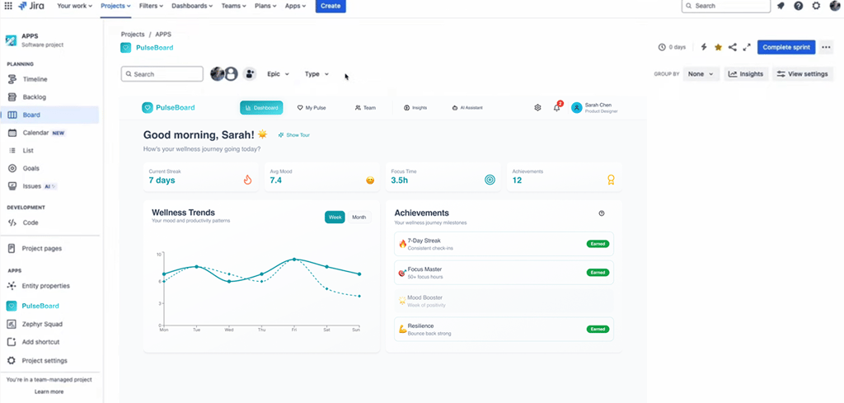Click Add shortcut in sidebar
This screenshot has height=403, width=844.
click(x=49, y=342)
